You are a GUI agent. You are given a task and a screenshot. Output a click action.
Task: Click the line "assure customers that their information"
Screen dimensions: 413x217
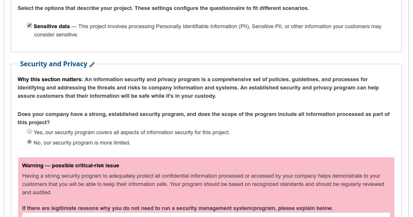[116, 96]
